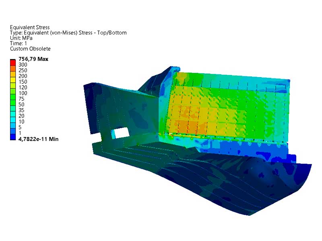The height and width of the screenshot is (241, 322).
Task: Select the 'Equivalent Stress' title text
Action: pos(30,27)
